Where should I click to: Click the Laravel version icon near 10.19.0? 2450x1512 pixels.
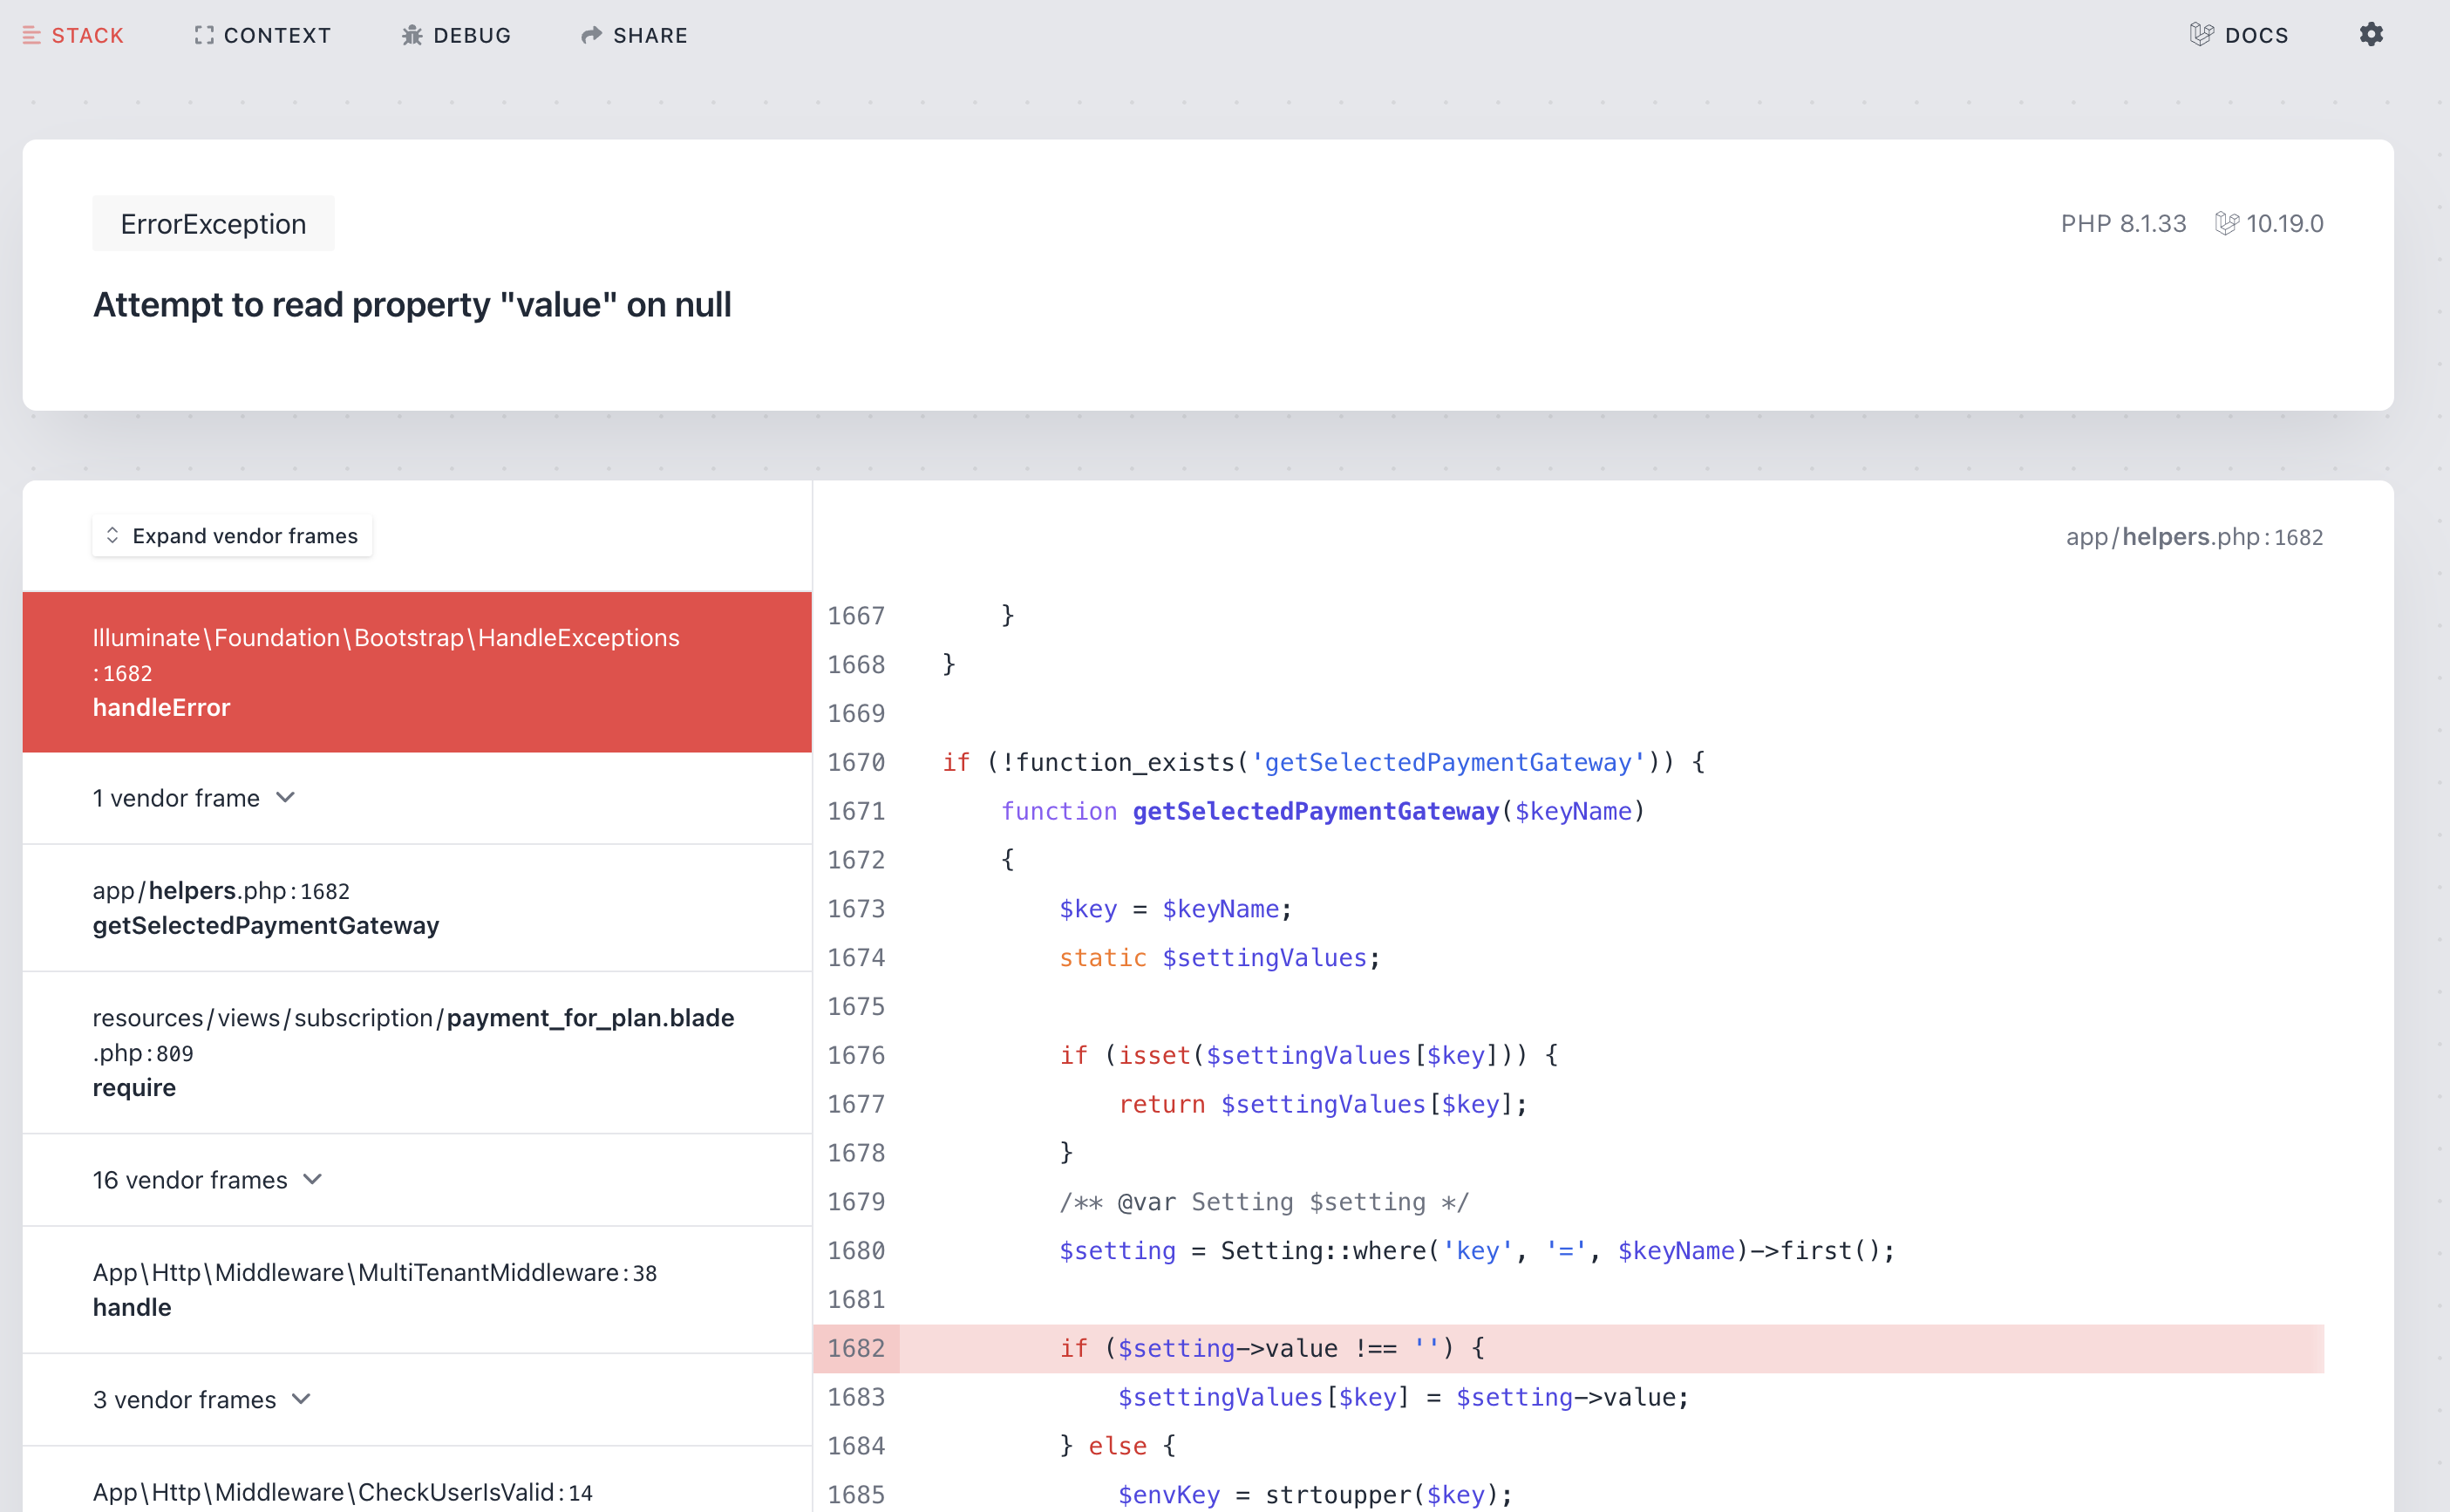tap(2226, 223)
